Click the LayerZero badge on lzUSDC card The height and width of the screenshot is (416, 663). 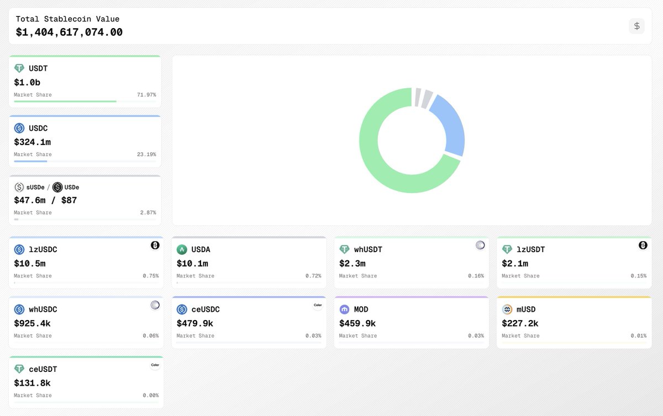pos(155,245)
